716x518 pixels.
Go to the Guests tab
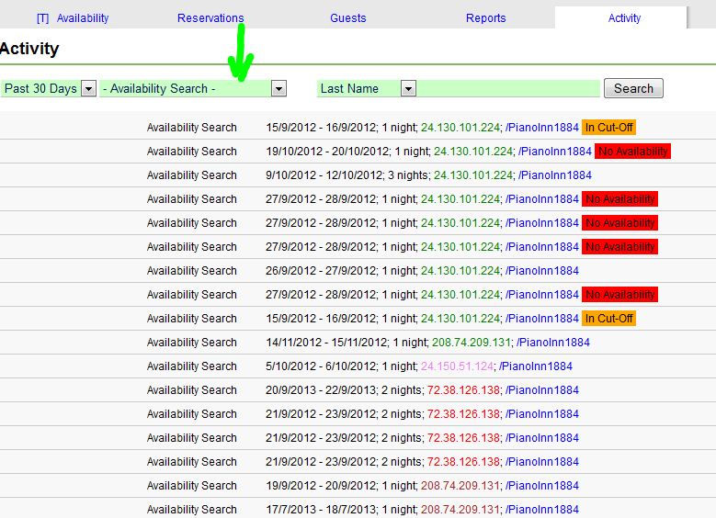coord(347,18)
